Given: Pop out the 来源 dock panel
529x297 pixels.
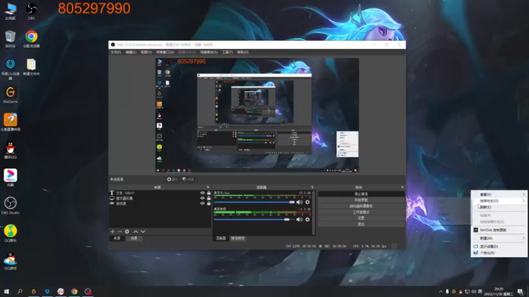Looking at the screenshot, I should [208, 187].
